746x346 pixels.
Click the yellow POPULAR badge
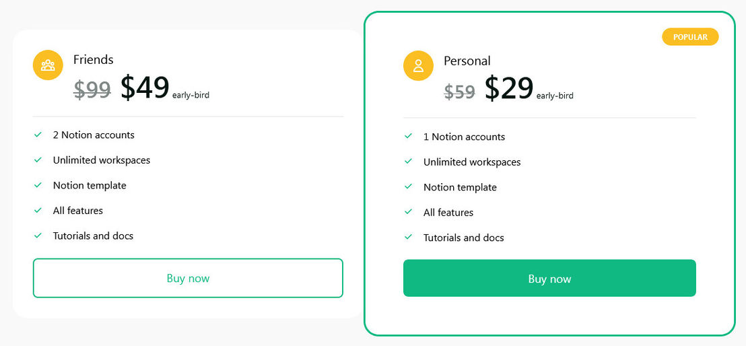pyautogui.click(x=690, y=36)
